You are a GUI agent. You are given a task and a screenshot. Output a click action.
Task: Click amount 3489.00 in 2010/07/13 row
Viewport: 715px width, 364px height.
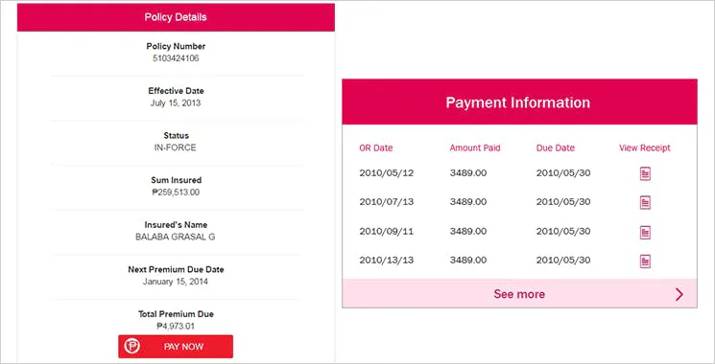pos(467,201)
